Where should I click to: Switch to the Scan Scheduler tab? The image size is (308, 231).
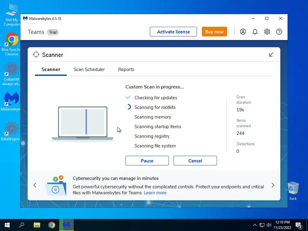pos(89,69)
